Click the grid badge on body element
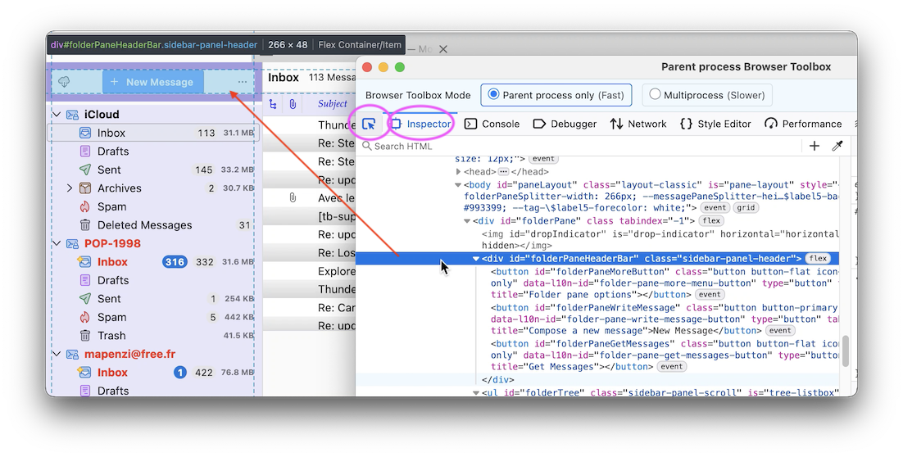 tap(746, 208)
